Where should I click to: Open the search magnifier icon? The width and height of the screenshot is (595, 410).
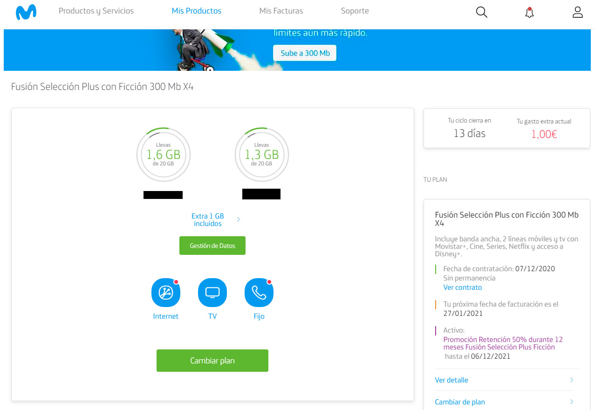481,13
